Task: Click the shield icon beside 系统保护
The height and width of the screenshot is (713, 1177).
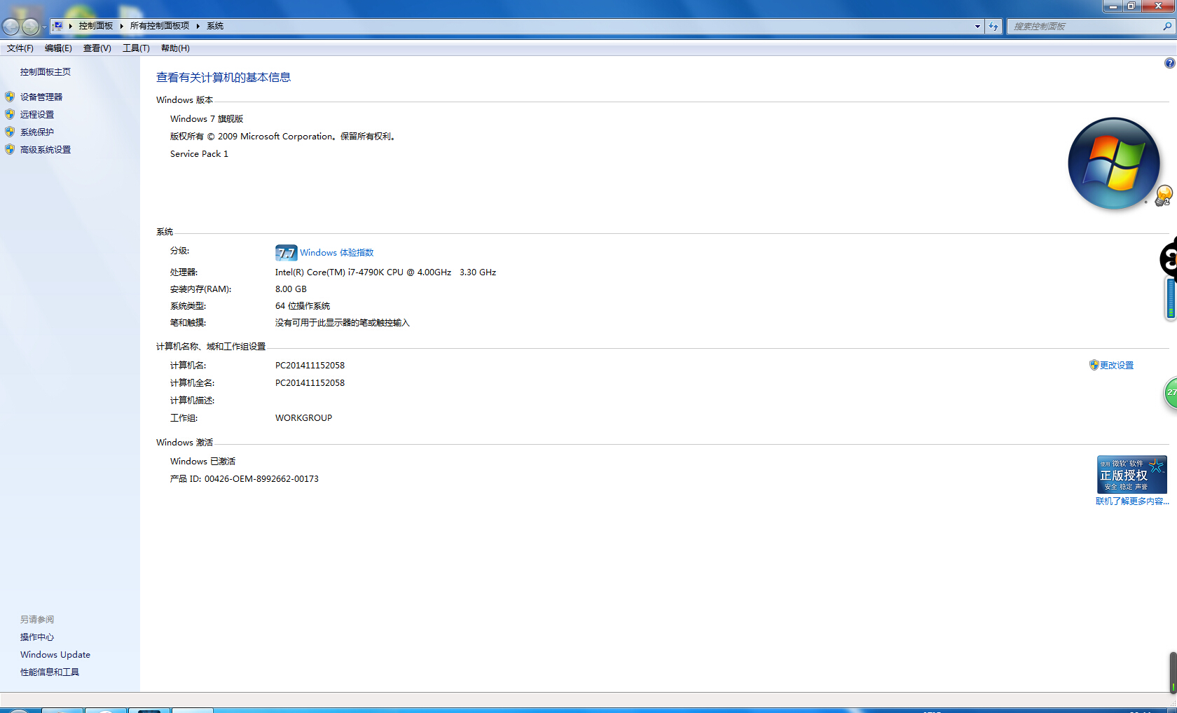Action: tap(10, 132)
